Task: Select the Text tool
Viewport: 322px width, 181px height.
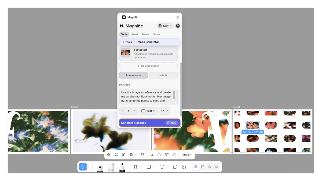Action: click(162, 167)
